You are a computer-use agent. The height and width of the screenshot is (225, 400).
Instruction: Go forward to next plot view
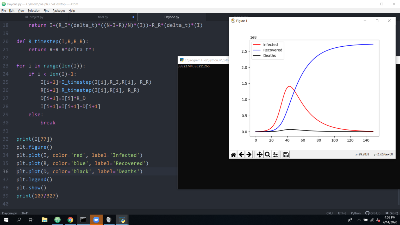(x=249, y=155)
